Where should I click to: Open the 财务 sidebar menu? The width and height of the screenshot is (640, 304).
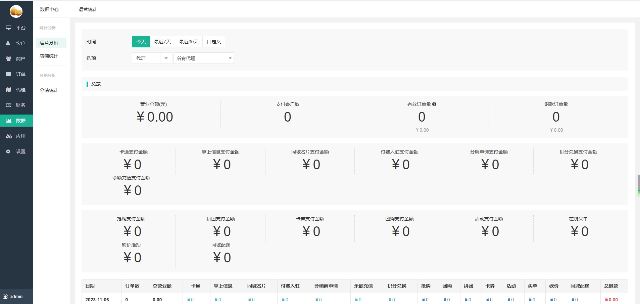(x=16, y=105)
